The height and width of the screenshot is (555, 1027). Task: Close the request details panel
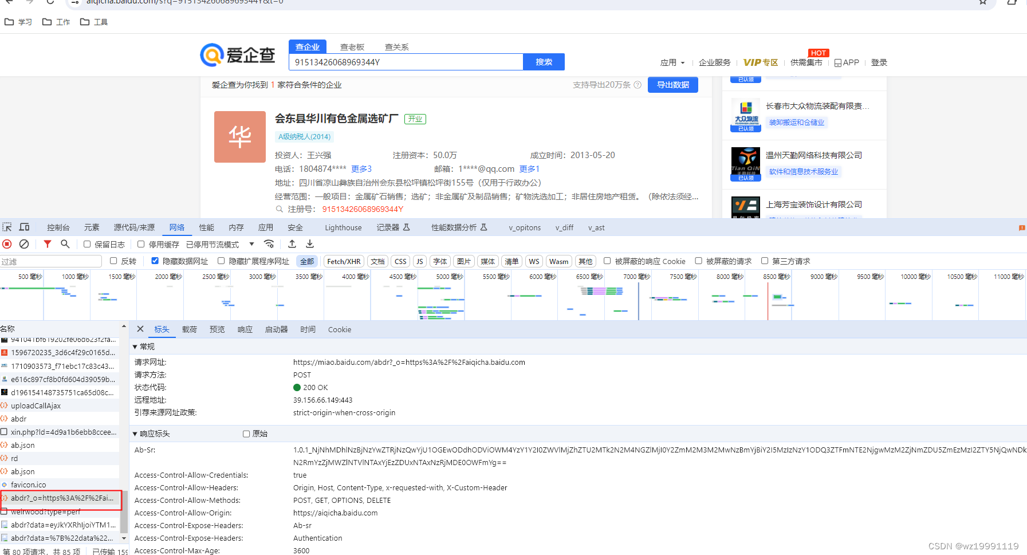[140, 329]
